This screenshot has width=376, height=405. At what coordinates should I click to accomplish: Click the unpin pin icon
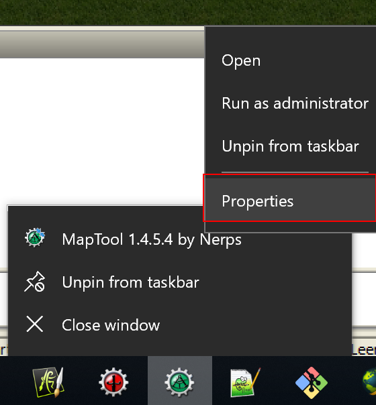click(x=35, y=282)
